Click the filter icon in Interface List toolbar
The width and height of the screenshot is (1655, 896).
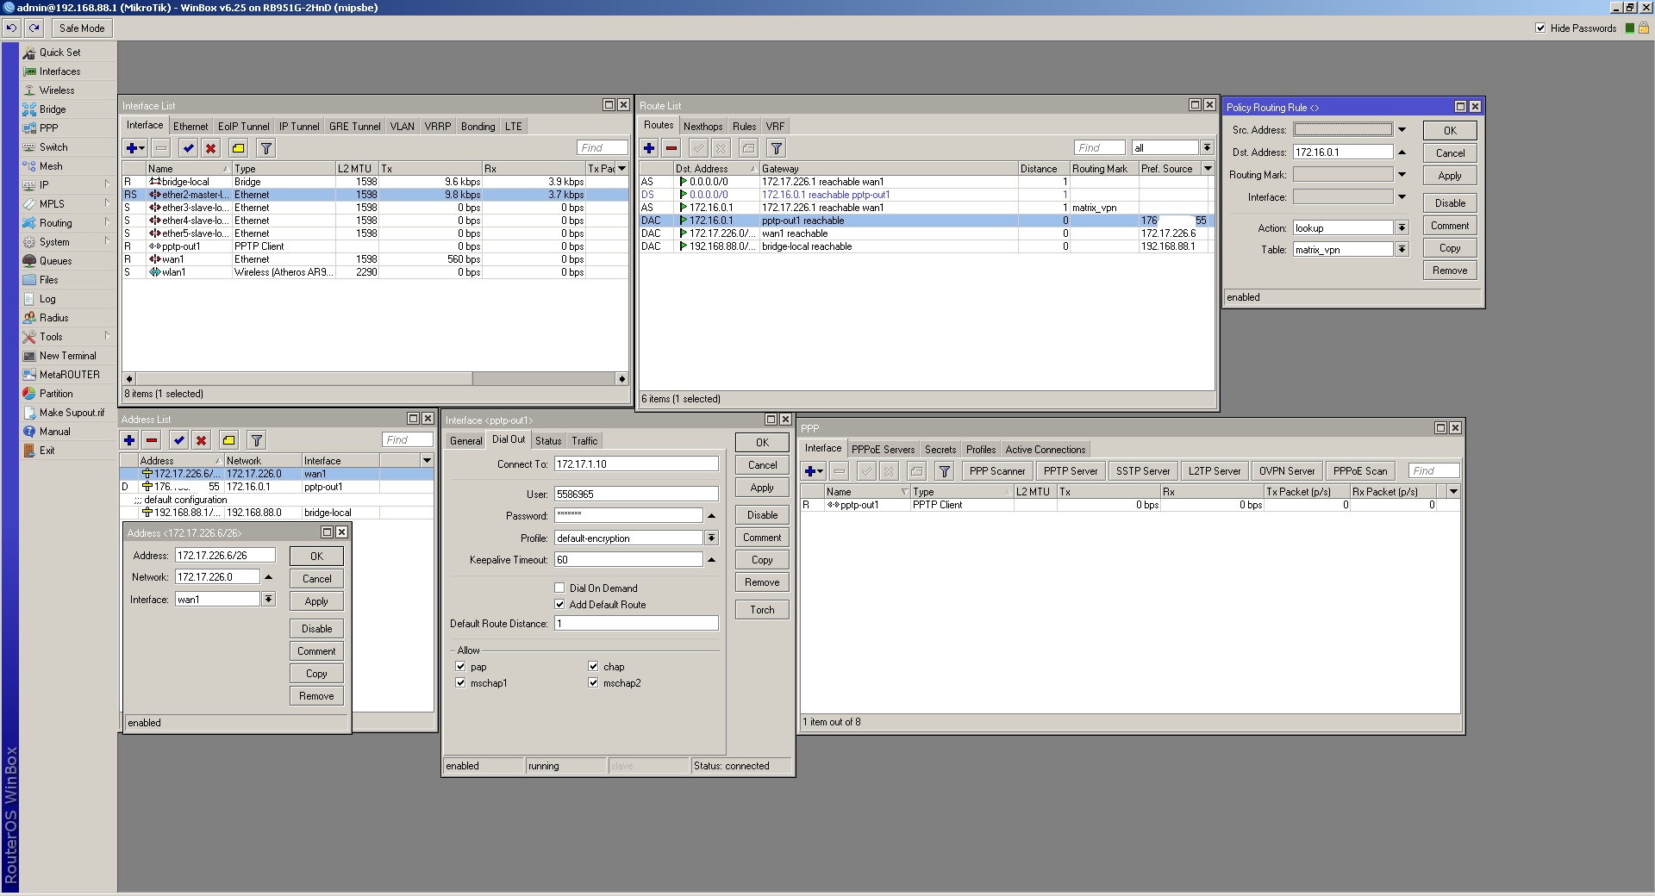(x=266, y=148)
